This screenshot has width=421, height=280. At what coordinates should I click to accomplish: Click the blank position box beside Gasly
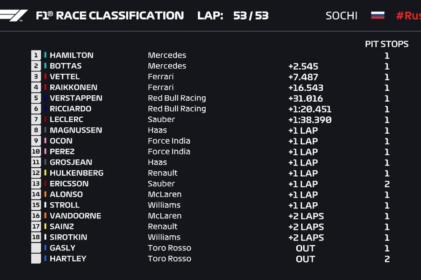click(36, 248)
